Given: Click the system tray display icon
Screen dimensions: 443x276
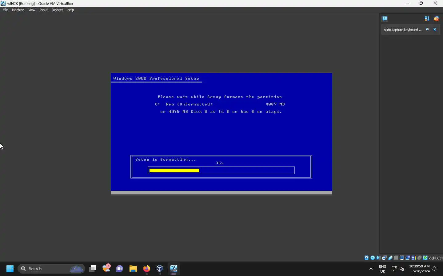Looking at the screenshot, I should coord(394,269).
